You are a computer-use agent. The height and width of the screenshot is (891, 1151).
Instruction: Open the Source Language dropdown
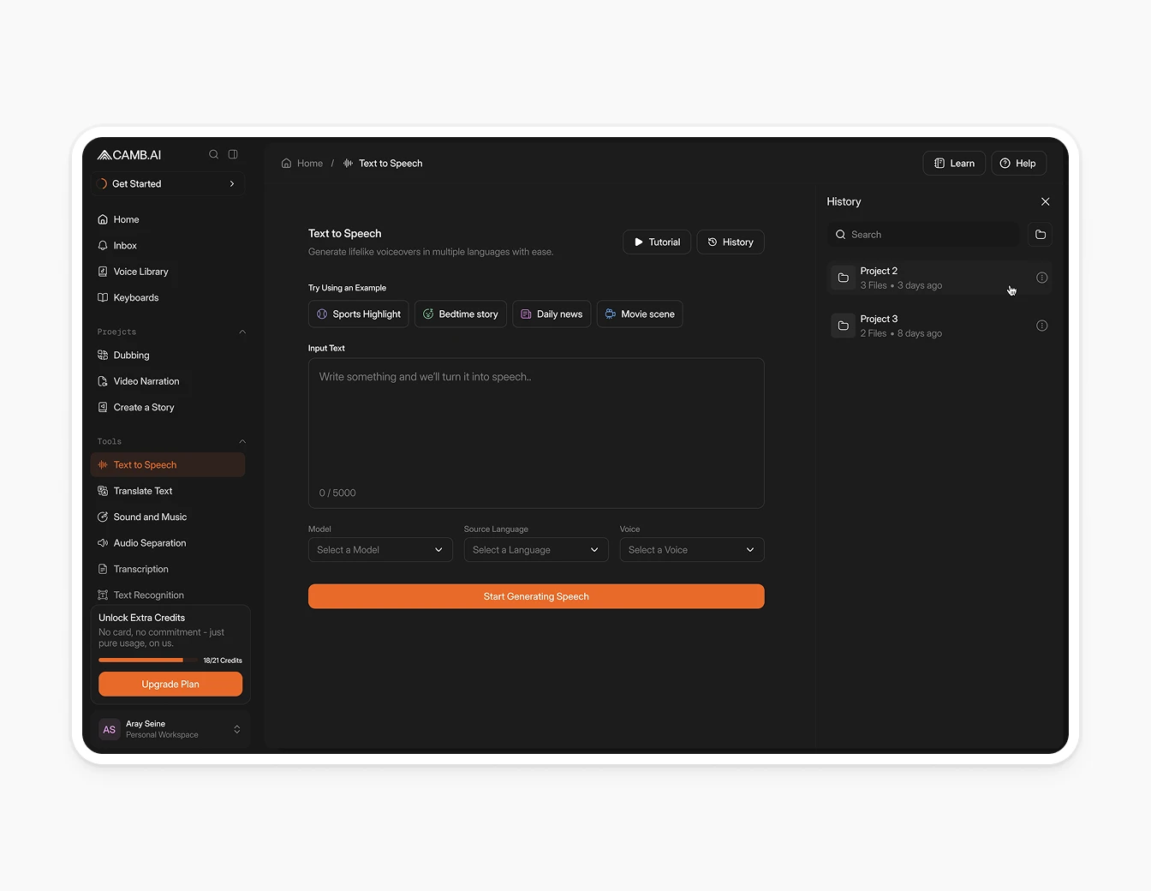point(535,549)
